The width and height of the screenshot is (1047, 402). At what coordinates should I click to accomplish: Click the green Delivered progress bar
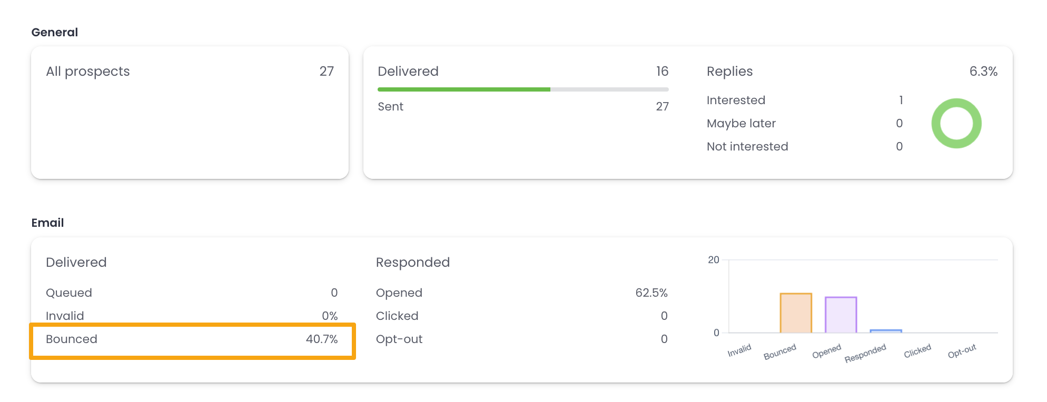(463, 89)
